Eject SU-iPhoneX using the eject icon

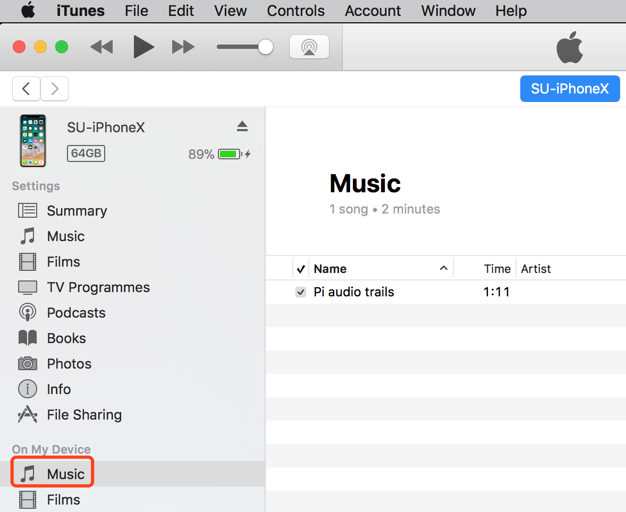(x=242, y=126)
